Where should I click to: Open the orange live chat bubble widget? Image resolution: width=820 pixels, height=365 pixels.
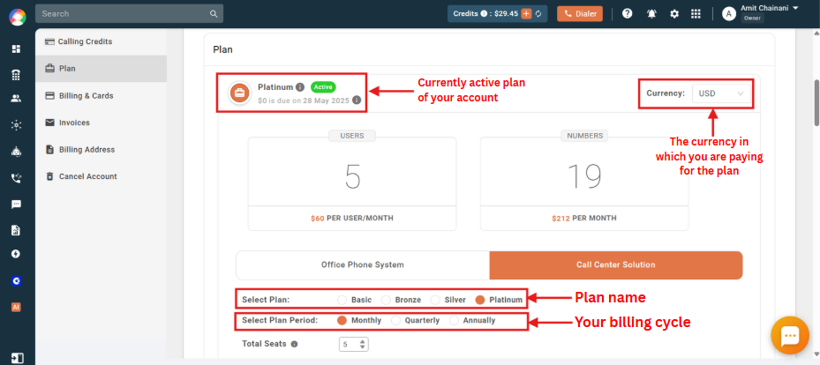point(790,335)
